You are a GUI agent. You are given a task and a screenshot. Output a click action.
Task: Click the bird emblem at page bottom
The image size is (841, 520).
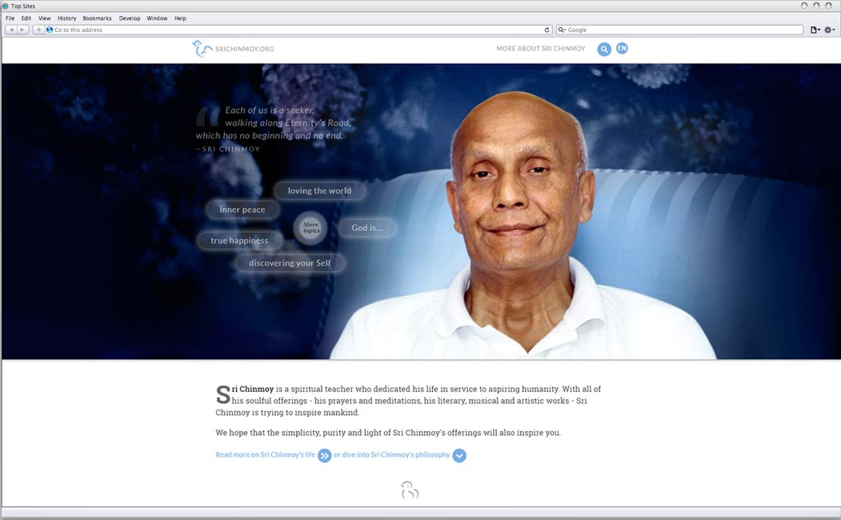point(410,490)
